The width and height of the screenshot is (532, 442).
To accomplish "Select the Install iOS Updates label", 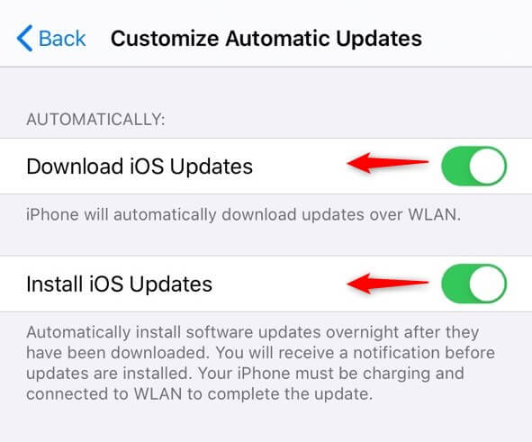I will (119, 284).
